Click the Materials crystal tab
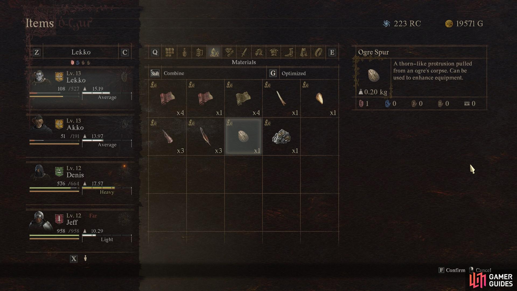This screenshot has width=517, height=291. (214, 52)
